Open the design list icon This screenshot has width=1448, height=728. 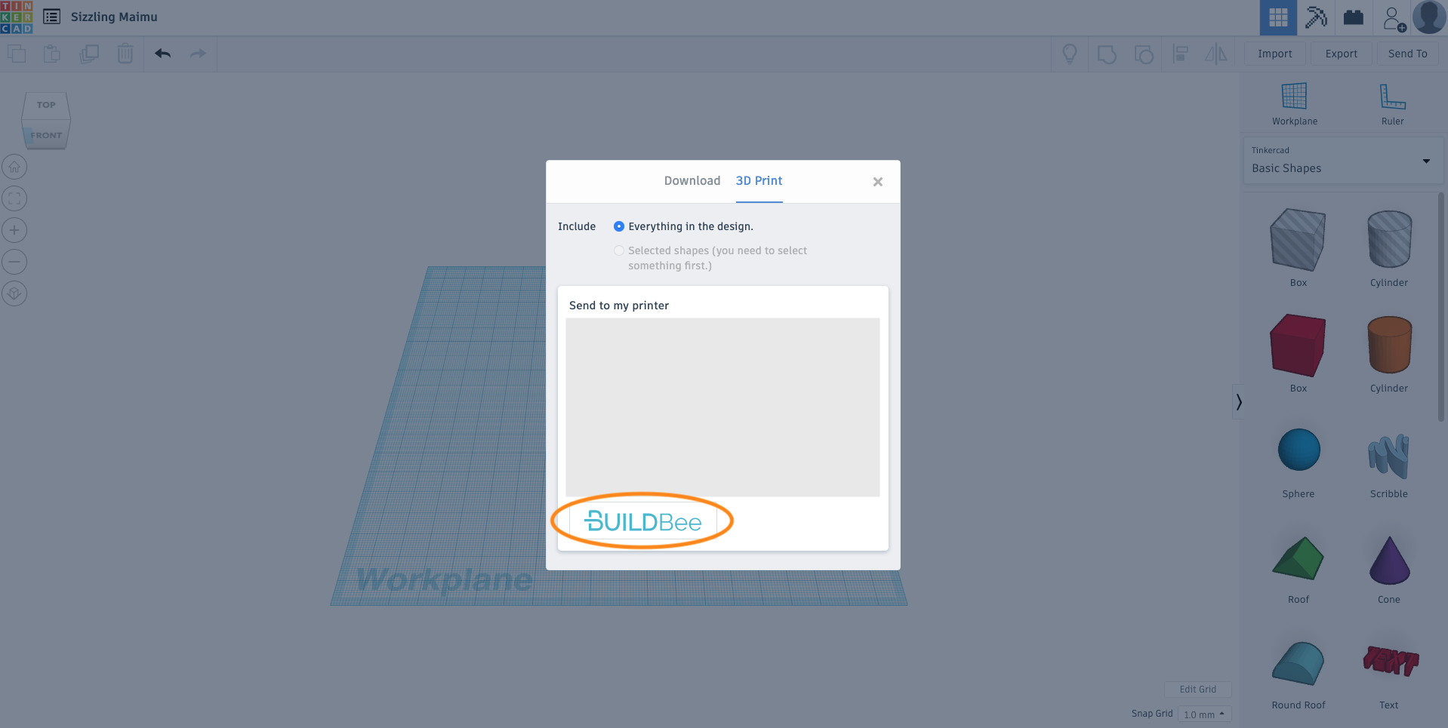(x=51, y=17)
